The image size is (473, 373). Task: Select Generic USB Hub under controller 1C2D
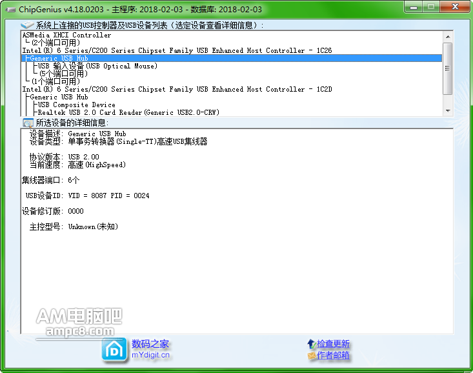click(59, 97)
